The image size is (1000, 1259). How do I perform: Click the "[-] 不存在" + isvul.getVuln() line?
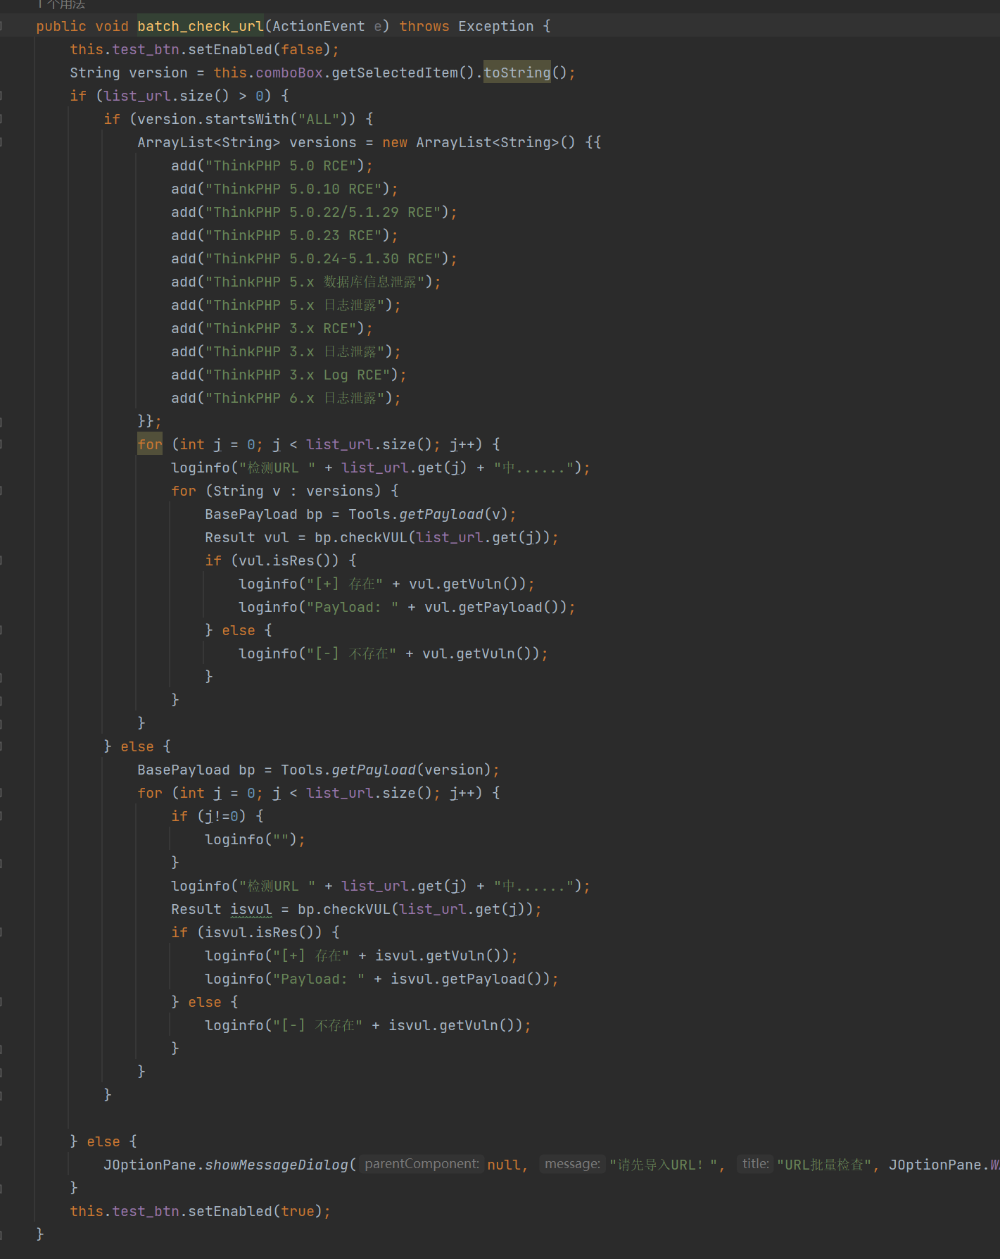[368, 1025]
